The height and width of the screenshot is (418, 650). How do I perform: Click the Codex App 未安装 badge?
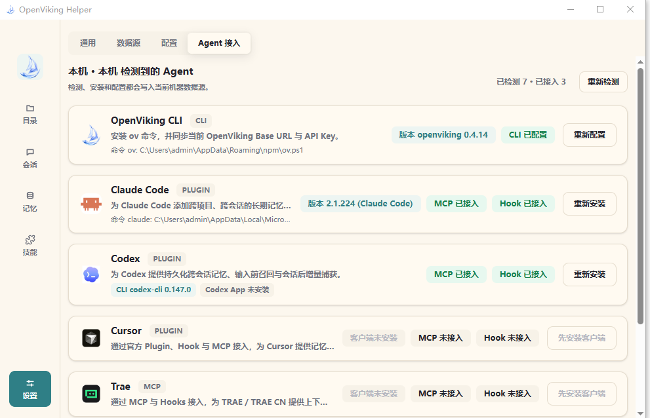[237, 290]
